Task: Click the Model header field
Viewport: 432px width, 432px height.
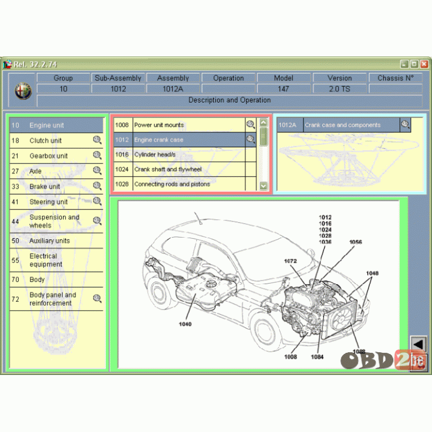Action: (284, 78)
